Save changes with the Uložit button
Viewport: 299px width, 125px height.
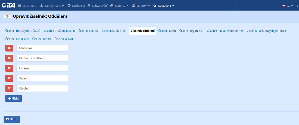click(12, 119)
